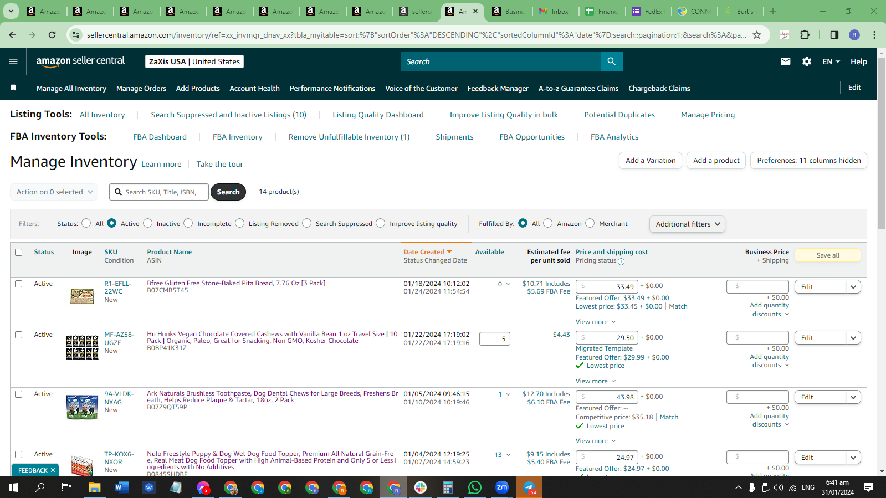Check the Bfree Pita Bread row checkbox
886x498 pixels.
coord(18,284)
